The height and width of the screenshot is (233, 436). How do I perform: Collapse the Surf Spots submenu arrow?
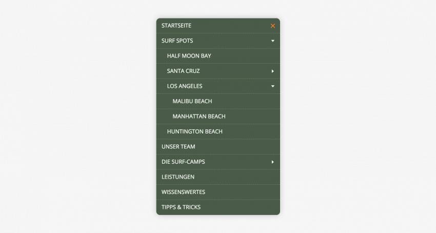pos(273,41)
